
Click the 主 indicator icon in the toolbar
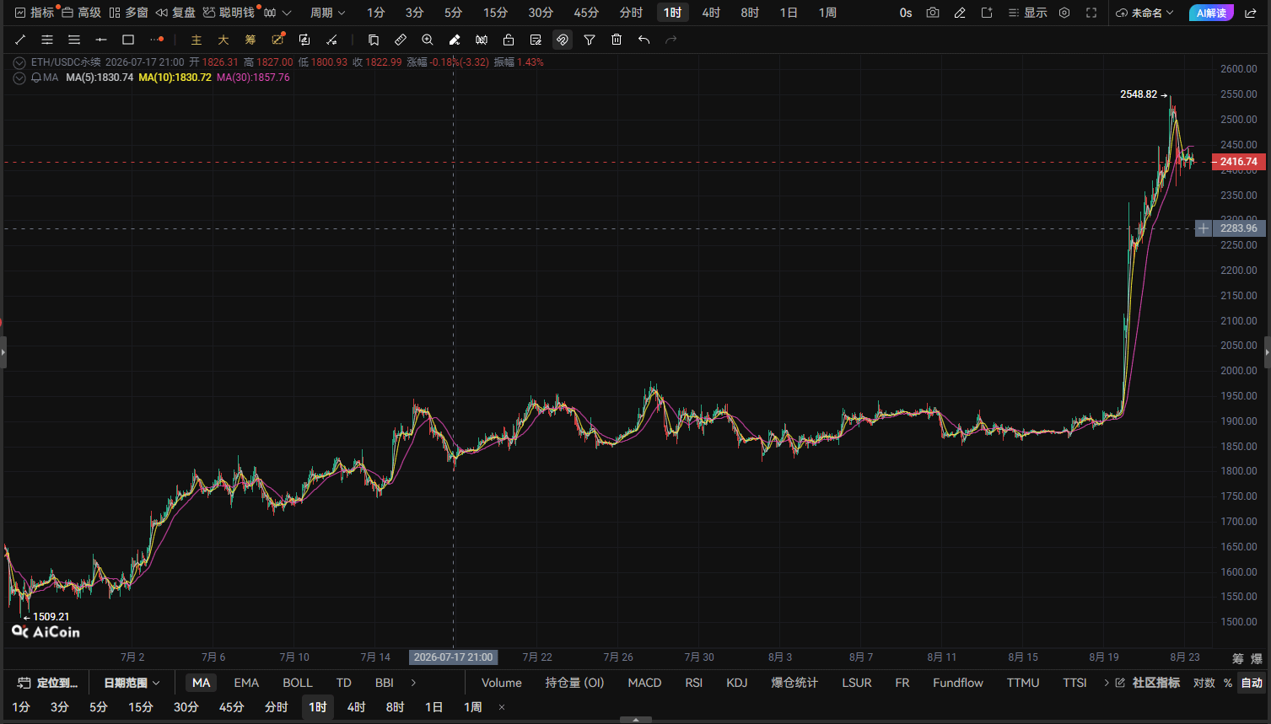coord(197,40)
